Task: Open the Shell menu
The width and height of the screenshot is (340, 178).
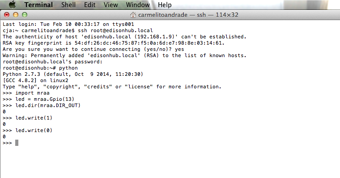Action: click(68, 5)
